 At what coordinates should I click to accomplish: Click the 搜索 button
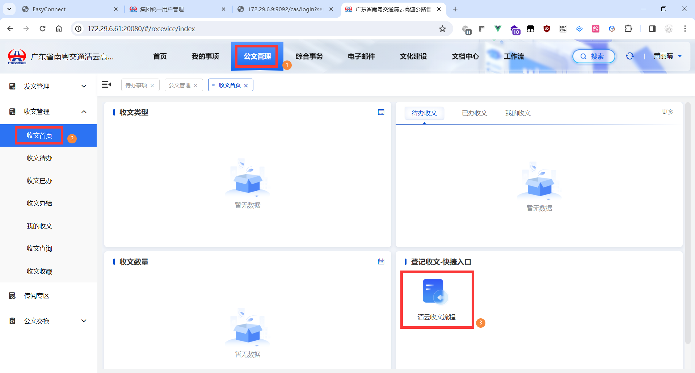(594, 56)
